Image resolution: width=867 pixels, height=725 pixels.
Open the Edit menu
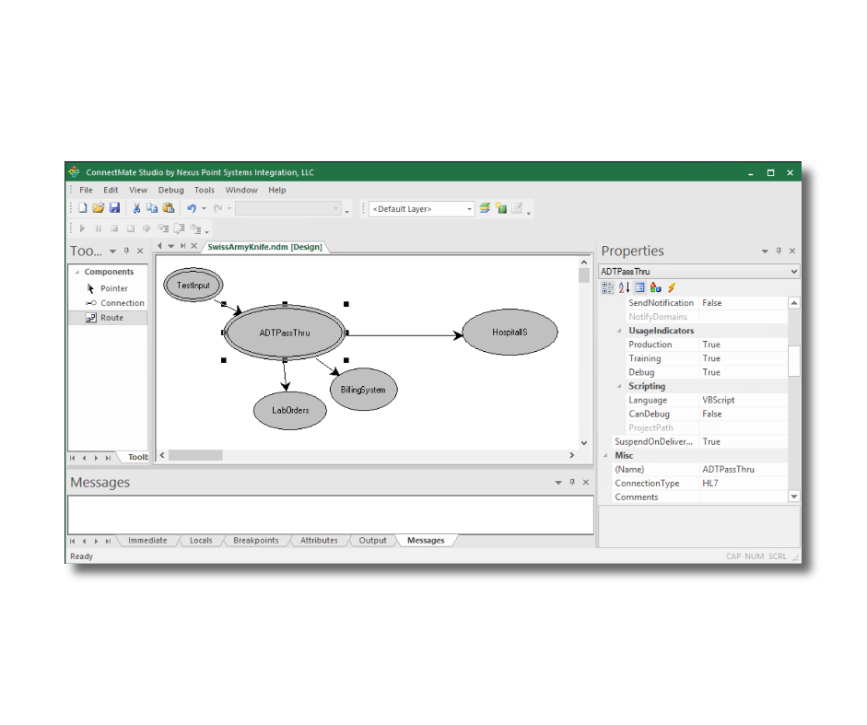[x=111, y=190]
